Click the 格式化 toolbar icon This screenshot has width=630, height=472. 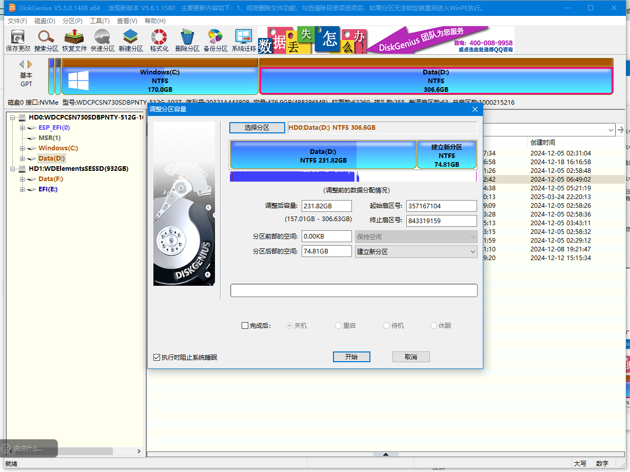(x=159, y=41)
